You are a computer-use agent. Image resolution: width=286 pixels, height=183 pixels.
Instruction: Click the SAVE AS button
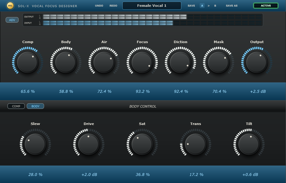point(232,6)
